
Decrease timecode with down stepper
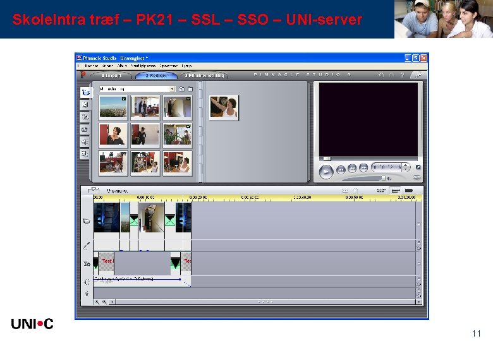pyautogui.click(x=406, y=170)
